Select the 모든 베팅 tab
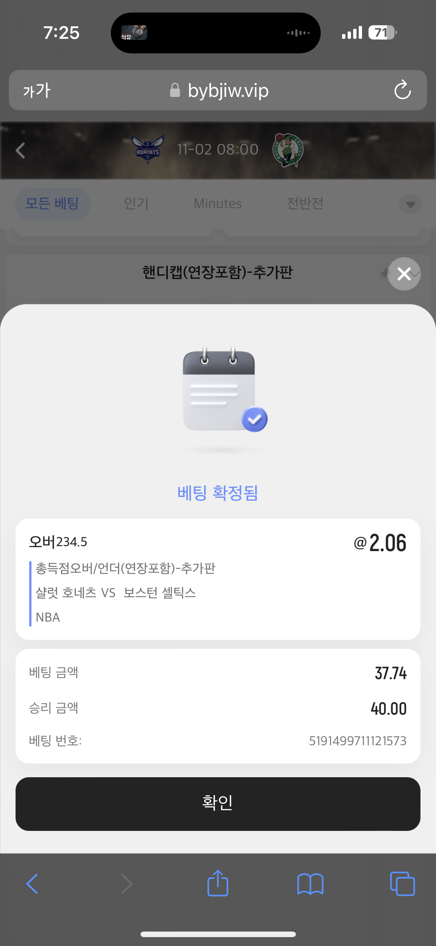The width and height of the screenshot is (436, 946). [x=52, y=204]
